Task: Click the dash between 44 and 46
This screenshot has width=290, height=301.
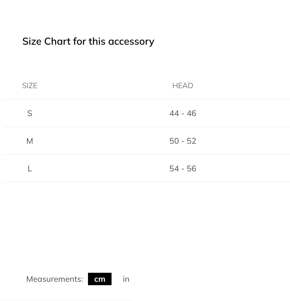Action: click(183, 114)
